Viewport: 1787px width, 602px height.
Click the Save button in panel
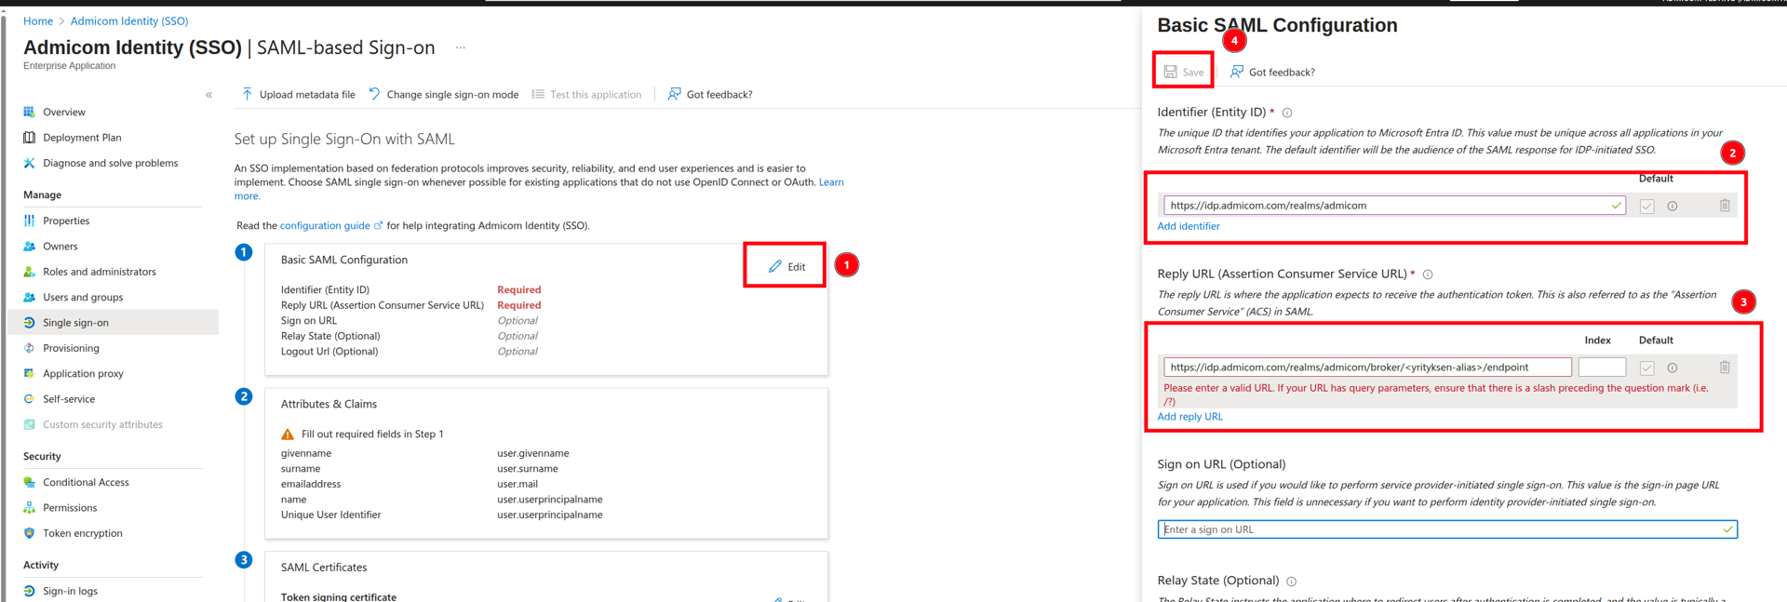pyautogui.click(x=1184, y=72)
